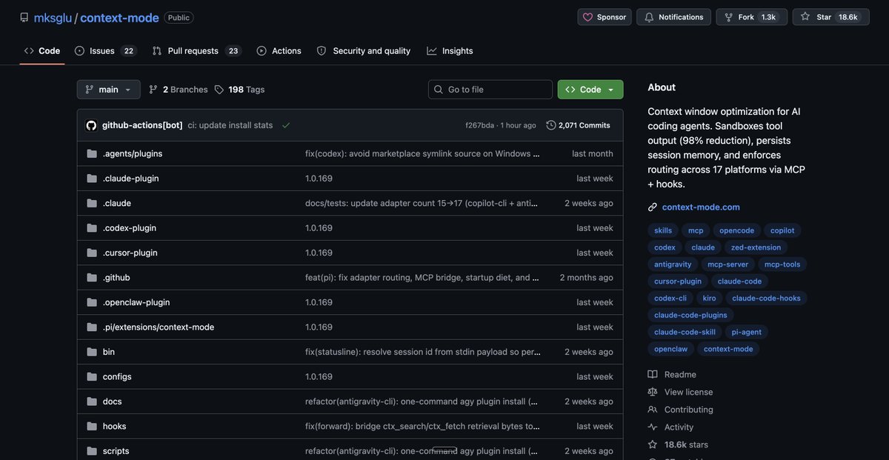Click folder icon for .agents/plugins
889x460 pixels.
click(x=92, y=153)
